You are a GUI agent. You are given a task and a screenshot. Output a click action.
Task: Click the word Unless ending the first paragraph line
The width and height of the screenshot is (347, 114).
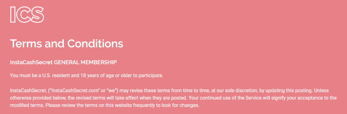pyautogui.click(x=321, y=91)
